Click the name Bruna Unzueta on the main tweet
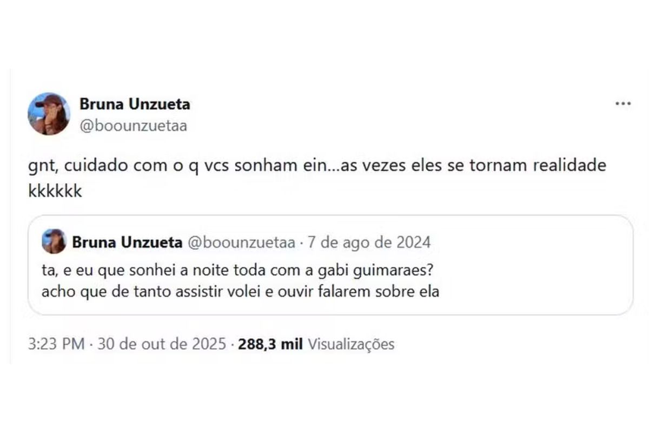This screenshot has width=649, height=433. 135,104
